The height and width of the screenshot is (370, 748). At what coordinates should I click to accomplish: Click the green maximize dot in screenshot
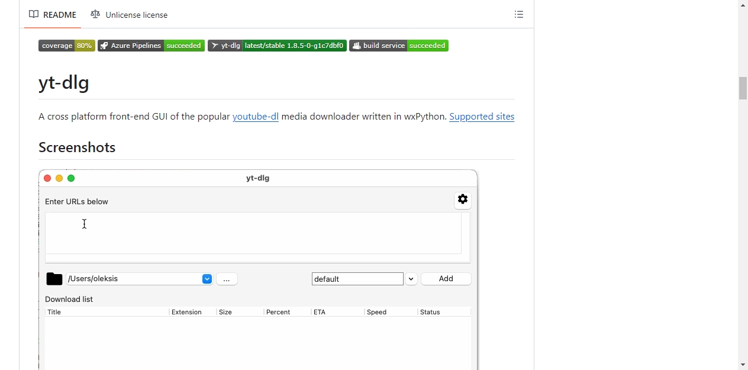[x=71, y=178]
